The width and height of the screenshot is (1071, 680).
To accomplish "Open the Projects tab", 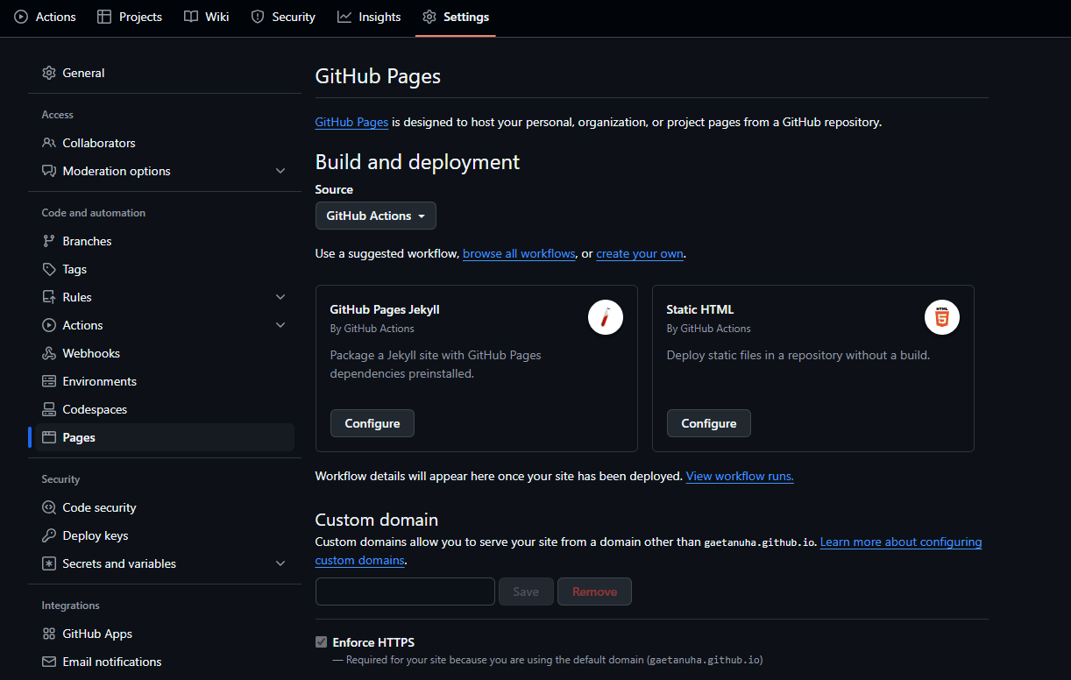I will [x=130, y=17].
